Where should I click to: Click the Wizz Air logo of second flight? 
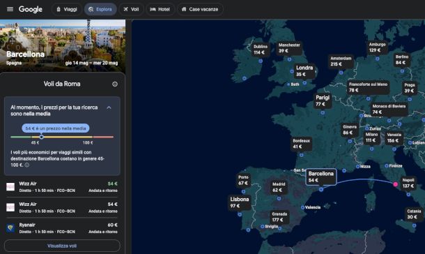(10, 208)
